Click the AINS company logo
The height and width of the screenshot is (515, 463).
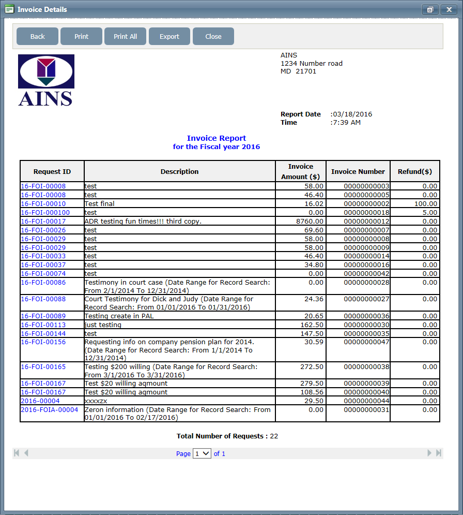point(46,78)
